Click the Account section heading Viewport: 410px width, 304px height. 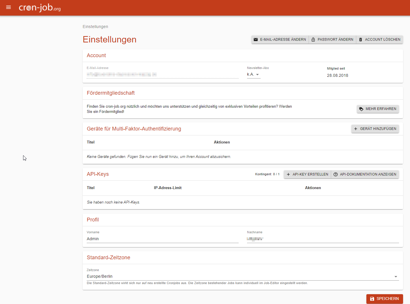[x=96, y=55]
